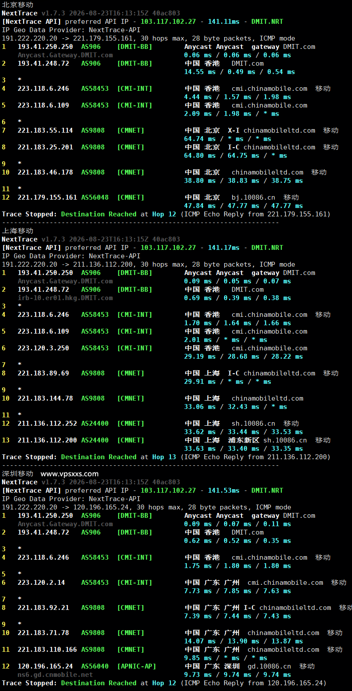Select the 深圳移动 section heading

click(x=18, y=473)
